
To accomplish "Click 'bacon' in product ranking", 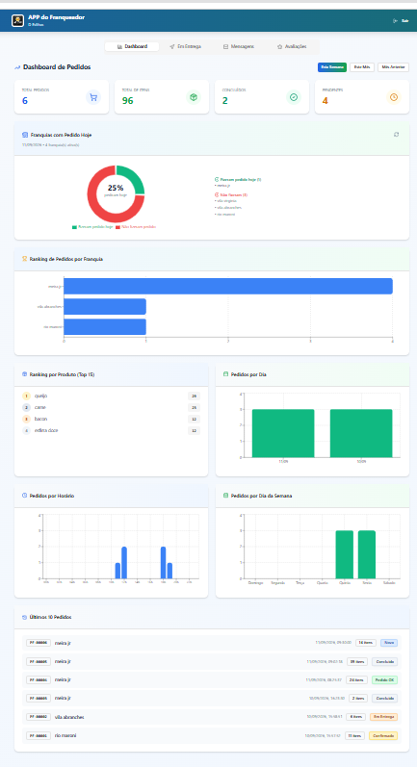I will [x=40, y=419].
